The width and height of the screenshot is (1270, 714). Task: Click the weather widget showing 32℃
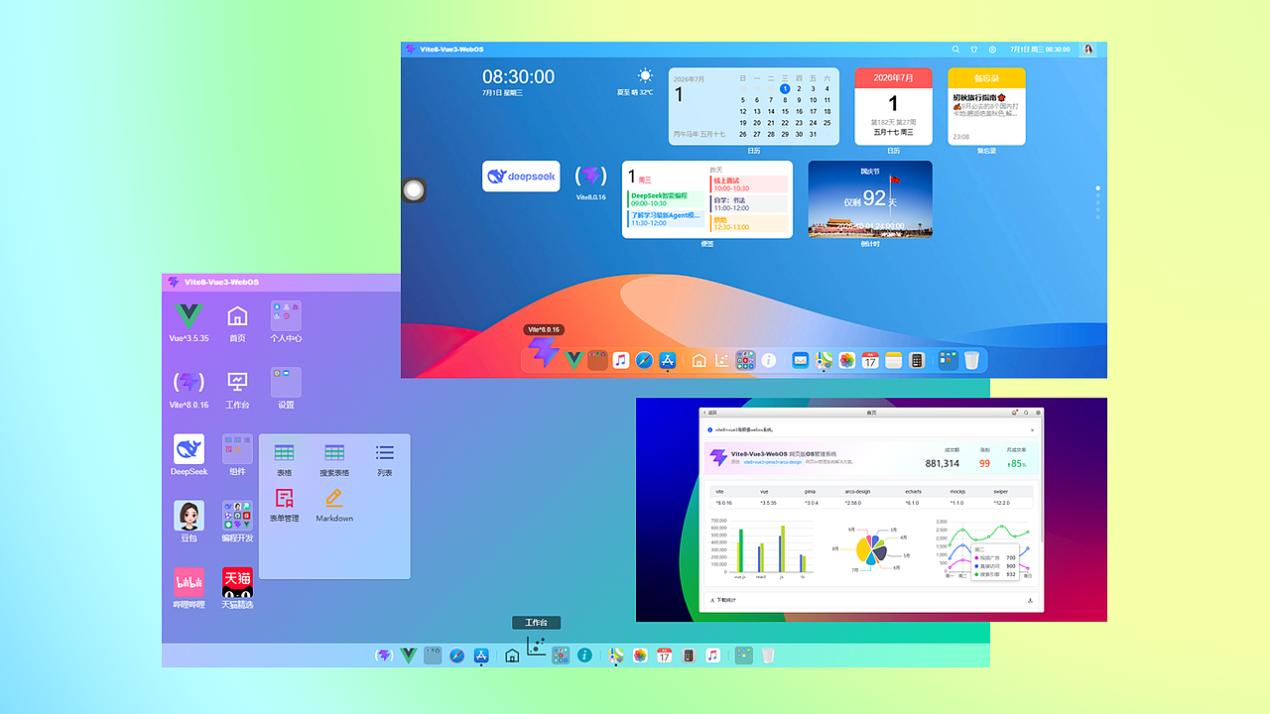point(636,82)
